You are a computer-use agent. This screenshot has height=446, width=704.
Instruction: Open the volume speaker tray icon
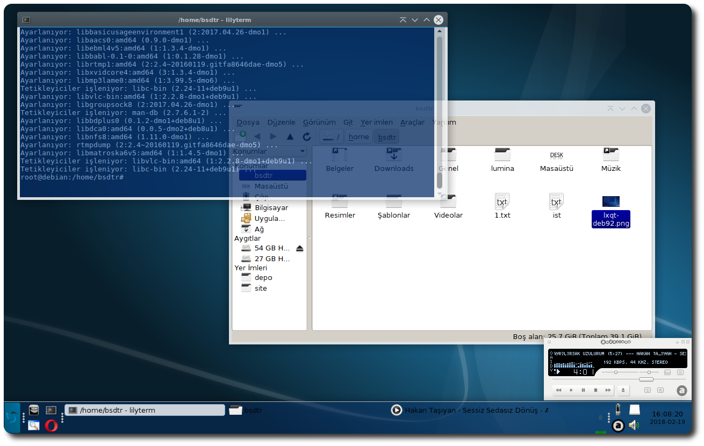pos(634,426)
